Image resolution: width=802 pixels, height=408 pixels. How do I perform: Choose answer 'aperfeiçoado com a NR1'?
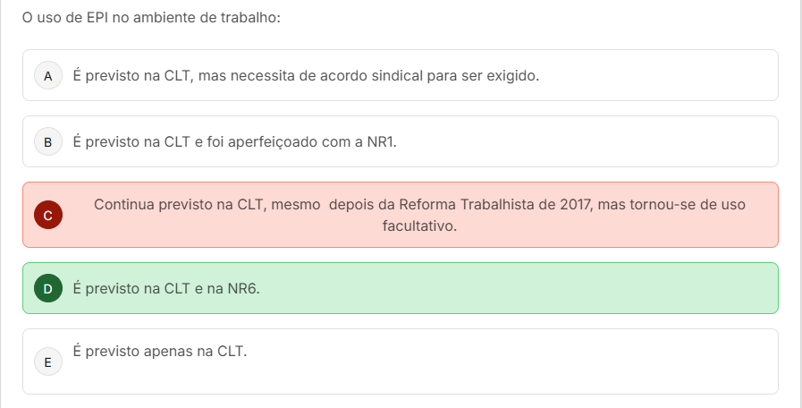tap(235, 141)
